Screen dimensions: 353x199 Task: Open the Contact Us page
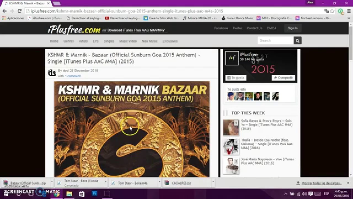tap(254, 28)
